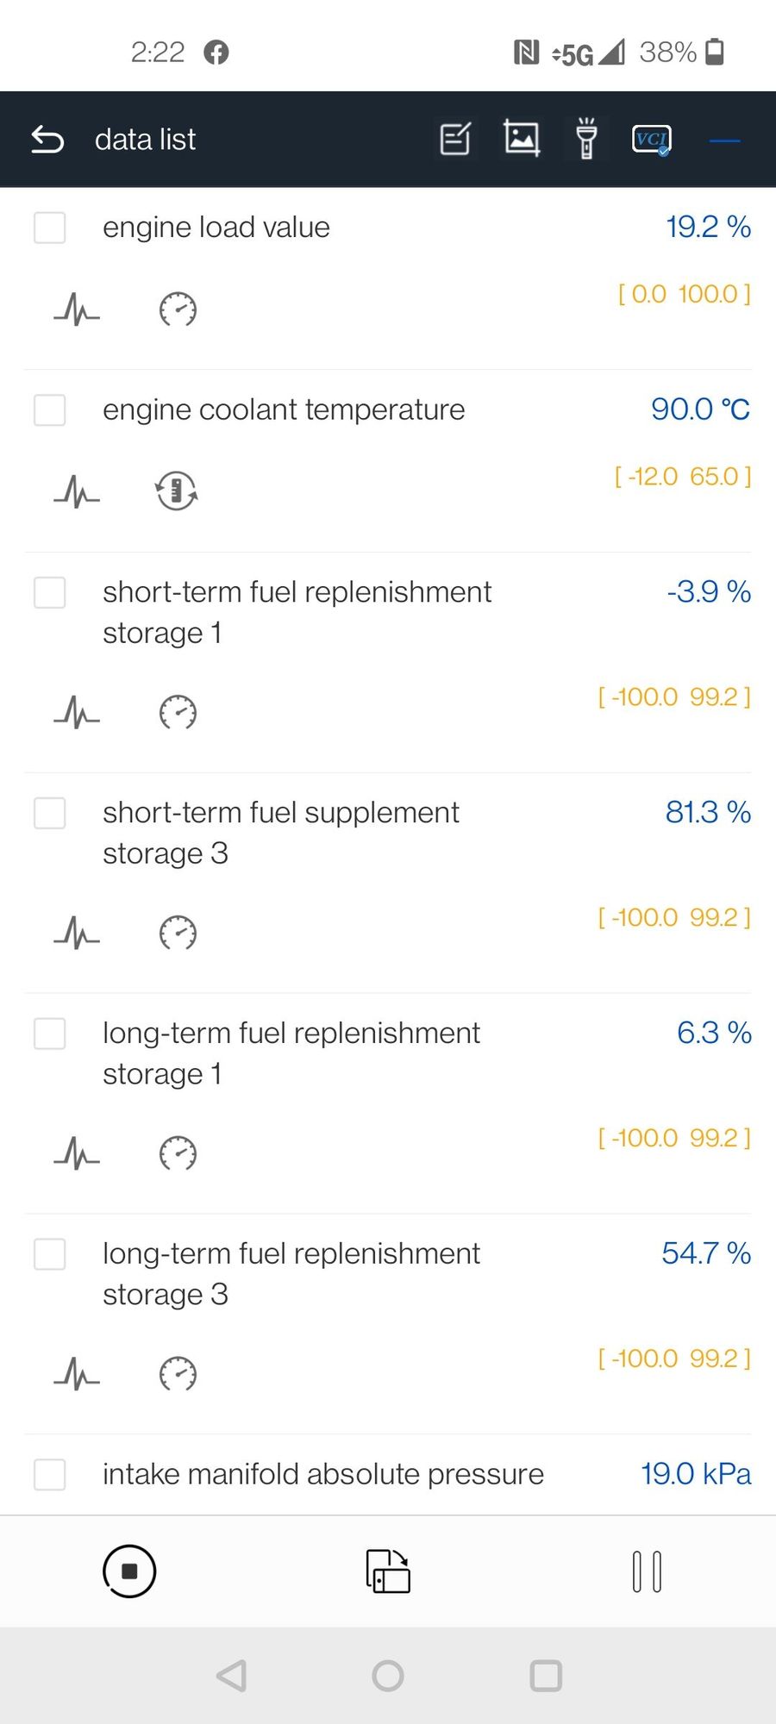
Task: Open the notes edit icon
Action: coord(455,139)
